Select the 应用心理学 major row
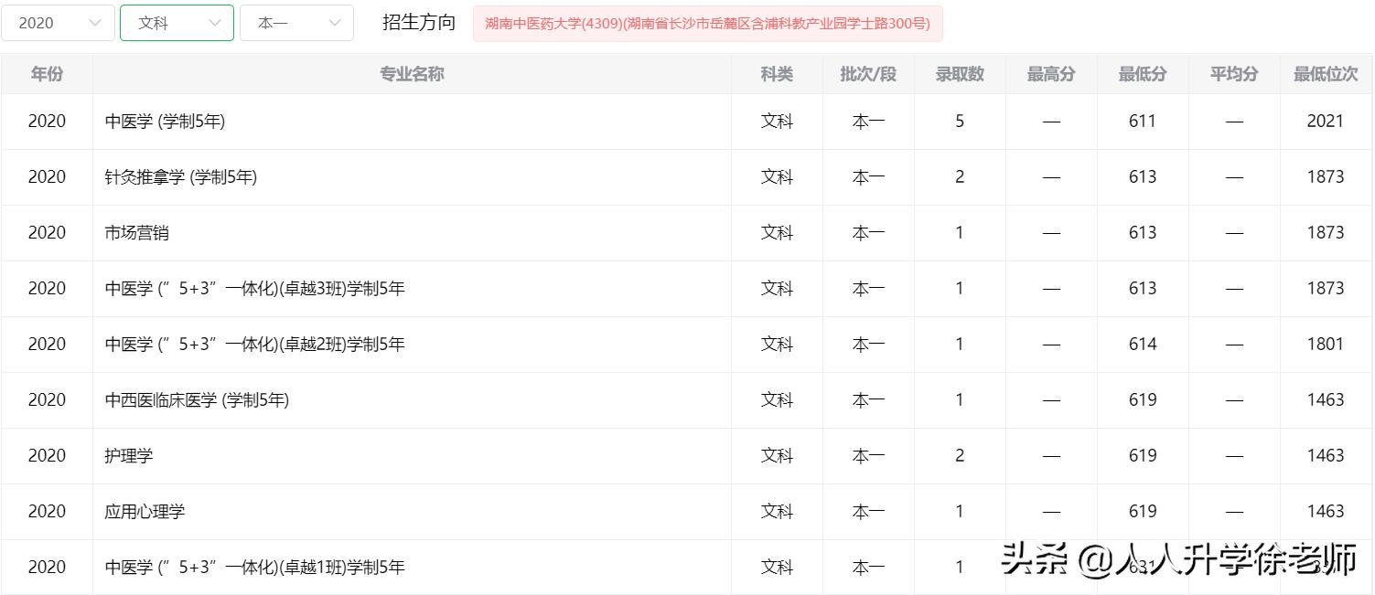The width and height of the screenshot is (1375, 595). pyautogui.click(x=145, y=512)
